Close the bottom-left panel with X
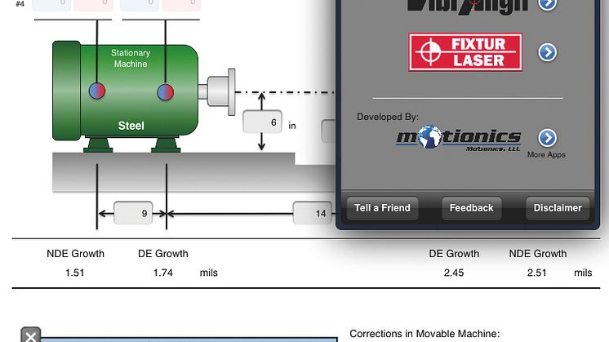609x342 pixels. coord(30,335)
